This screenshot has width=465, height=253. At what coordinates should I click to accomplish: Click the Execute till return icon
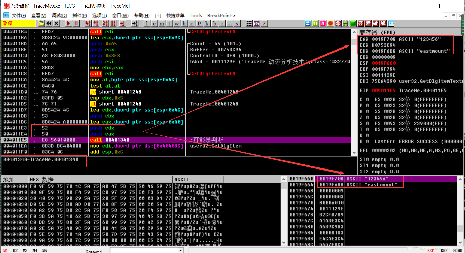pos(122,23)
